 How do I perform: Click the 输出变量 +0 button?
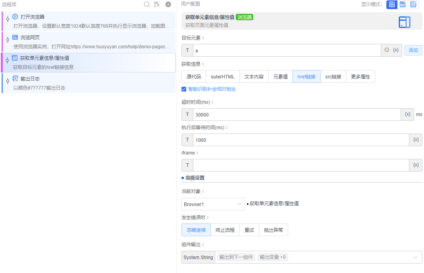[x=273, y=257]
